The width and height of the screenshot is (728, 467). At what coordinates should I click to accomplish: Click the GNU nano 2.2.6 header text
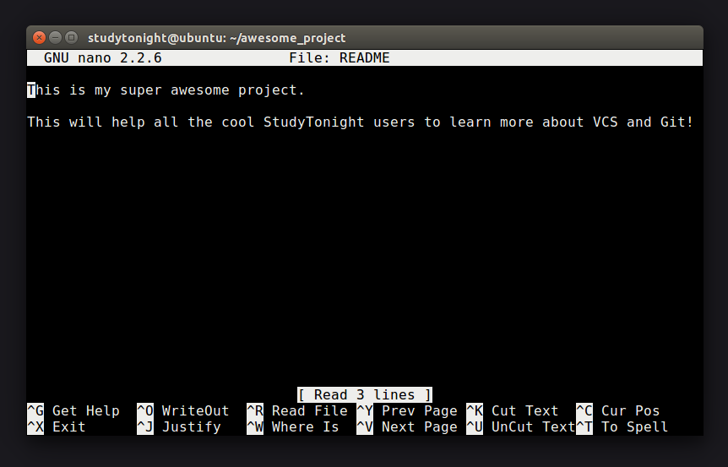[102, 58]
